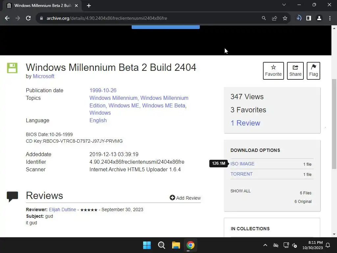The height and width of the screenshot is (253, 337).
Task: Click the CD Key text line
Action: (x=74, y=141)
